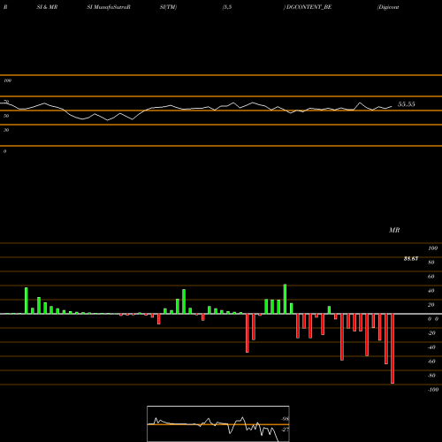Viewport: 442px width, 442px height.
Task: Click the 'SI & MR' header text
Action: 47,7
